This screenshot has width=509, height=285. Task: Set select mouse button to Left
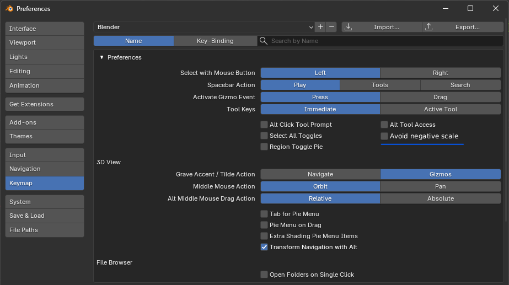coord(320,73)
